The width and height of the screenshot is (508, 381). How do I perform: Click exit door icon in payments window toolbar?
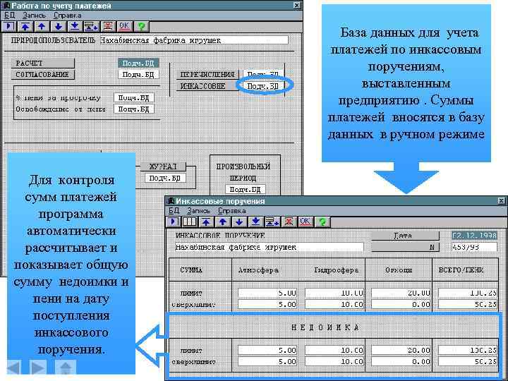click(x=9, y=27)
